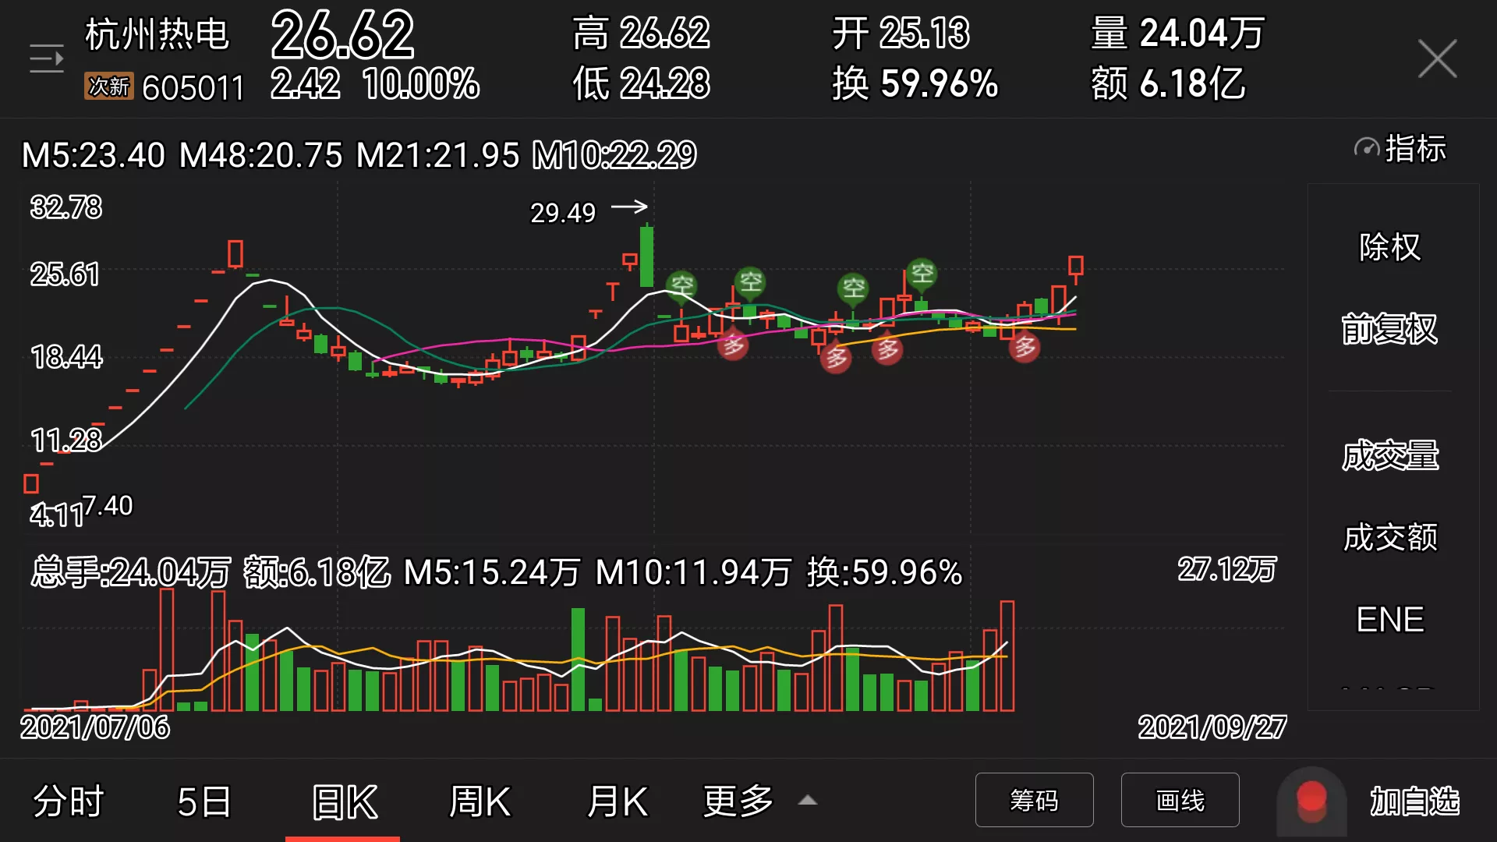Tap the M5:23.40 moving average value
1497x842 pixels.
(x=94, y=154)
